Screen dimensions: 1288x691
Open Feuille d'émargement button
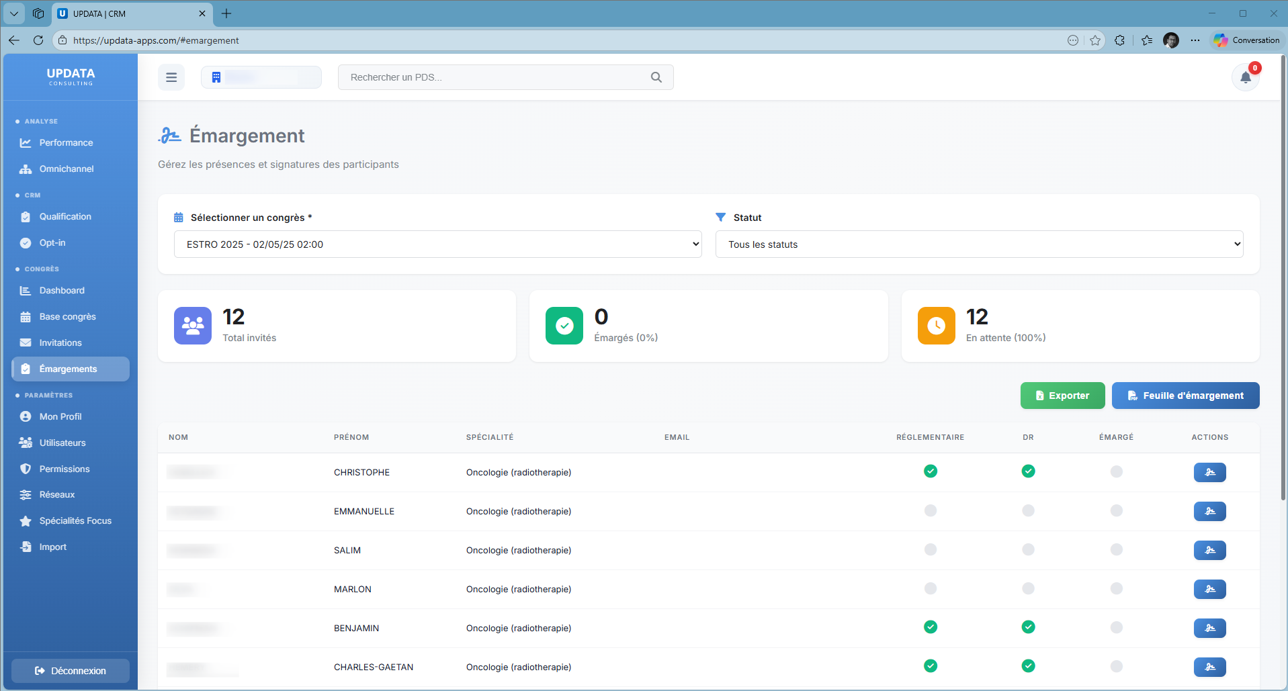point(1185,396)
